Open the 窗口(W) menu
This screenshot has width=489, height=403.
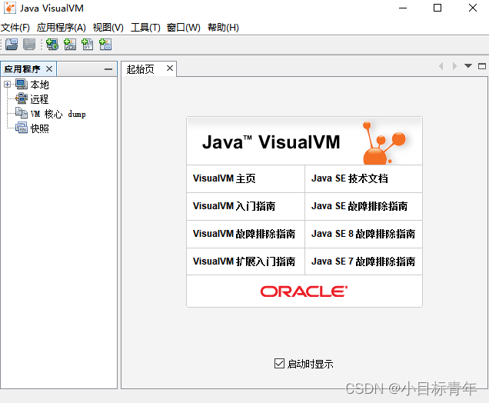coord(183,28)
